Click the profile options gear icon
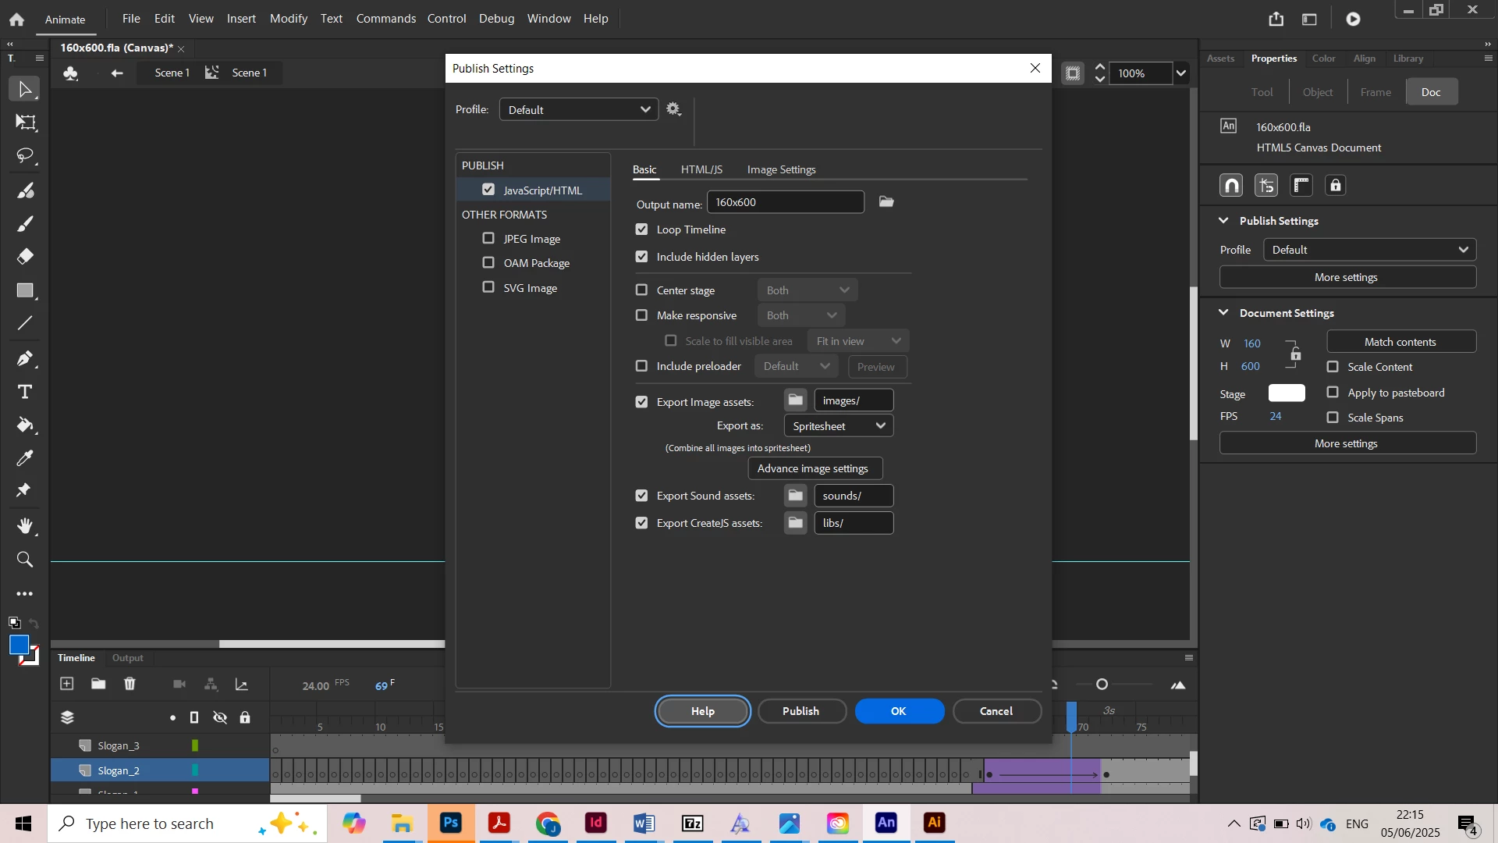The height and width of the screenshot is (843, 1498). click(674, 109)
